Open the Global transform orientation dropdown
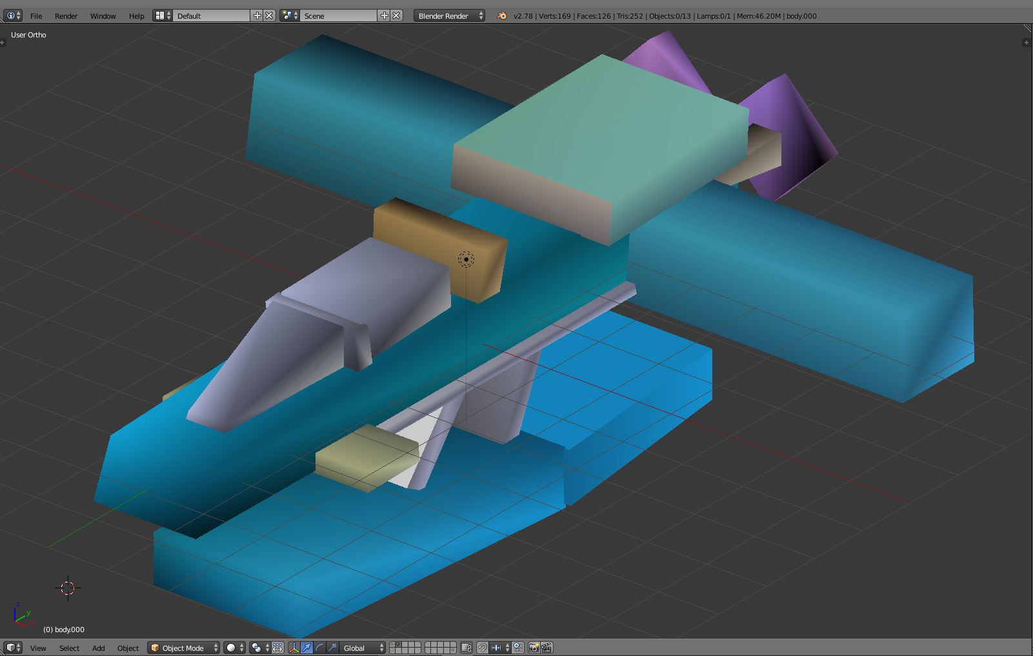Viewport: 1033px width, 656px height. 363,648
